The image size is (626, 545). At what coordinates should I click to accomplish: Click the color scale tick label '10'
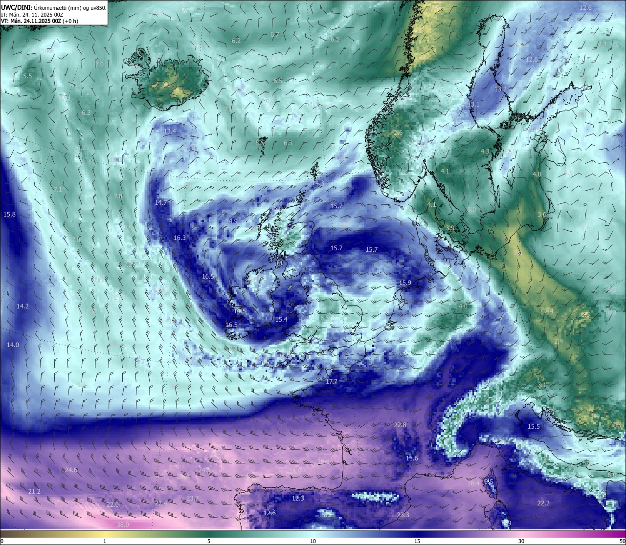[313, 541]
